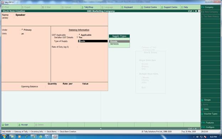Choose Services from the Supply Types list
Screen dimensions: 222x139
pyautogui.click(x=119, y=44)
